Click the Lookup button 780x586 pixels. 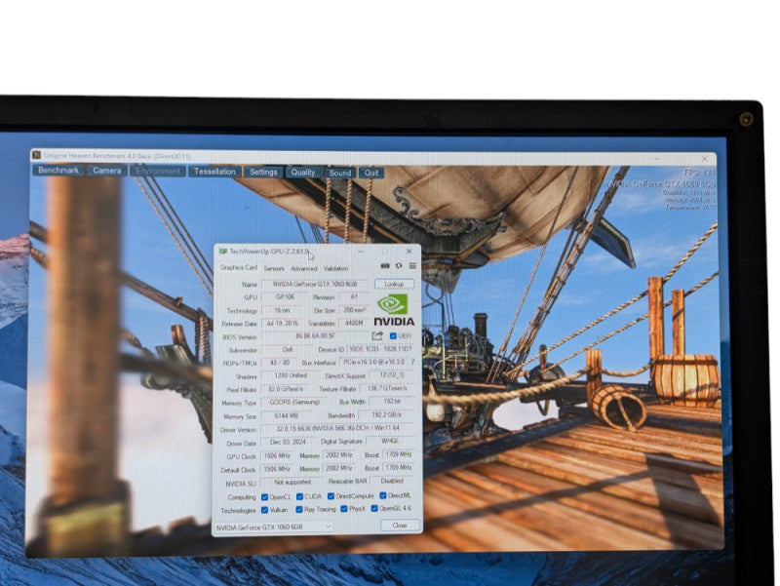[395, 284]
